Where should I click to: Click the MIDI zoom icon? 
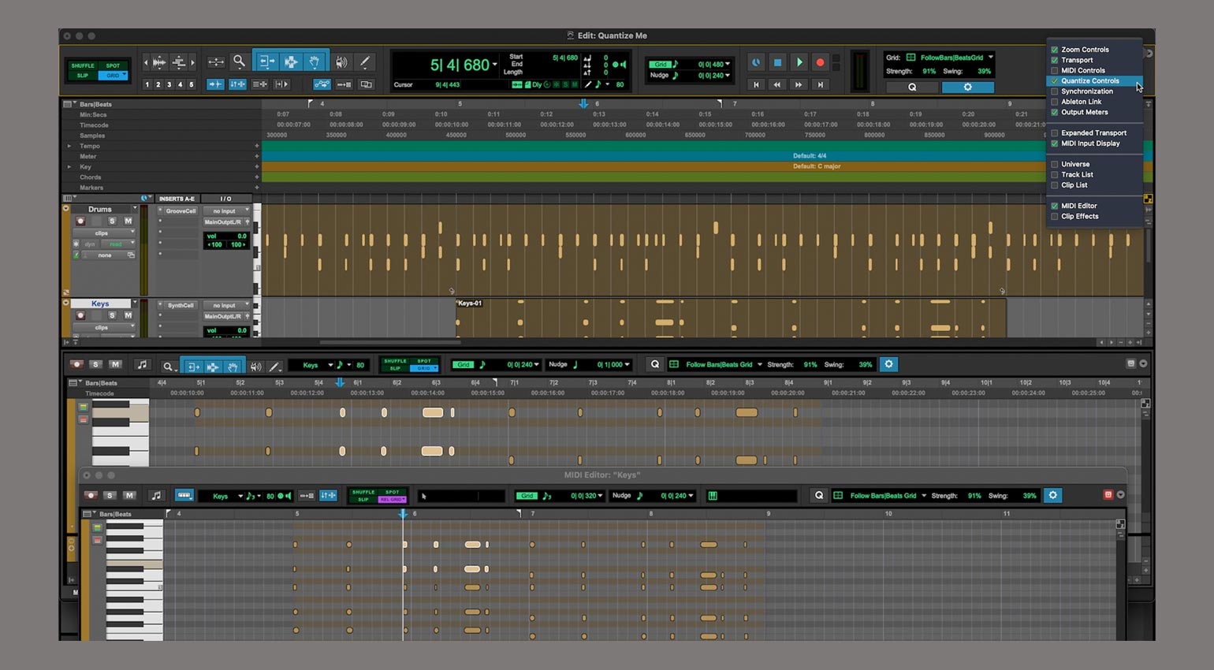point(179,62)
